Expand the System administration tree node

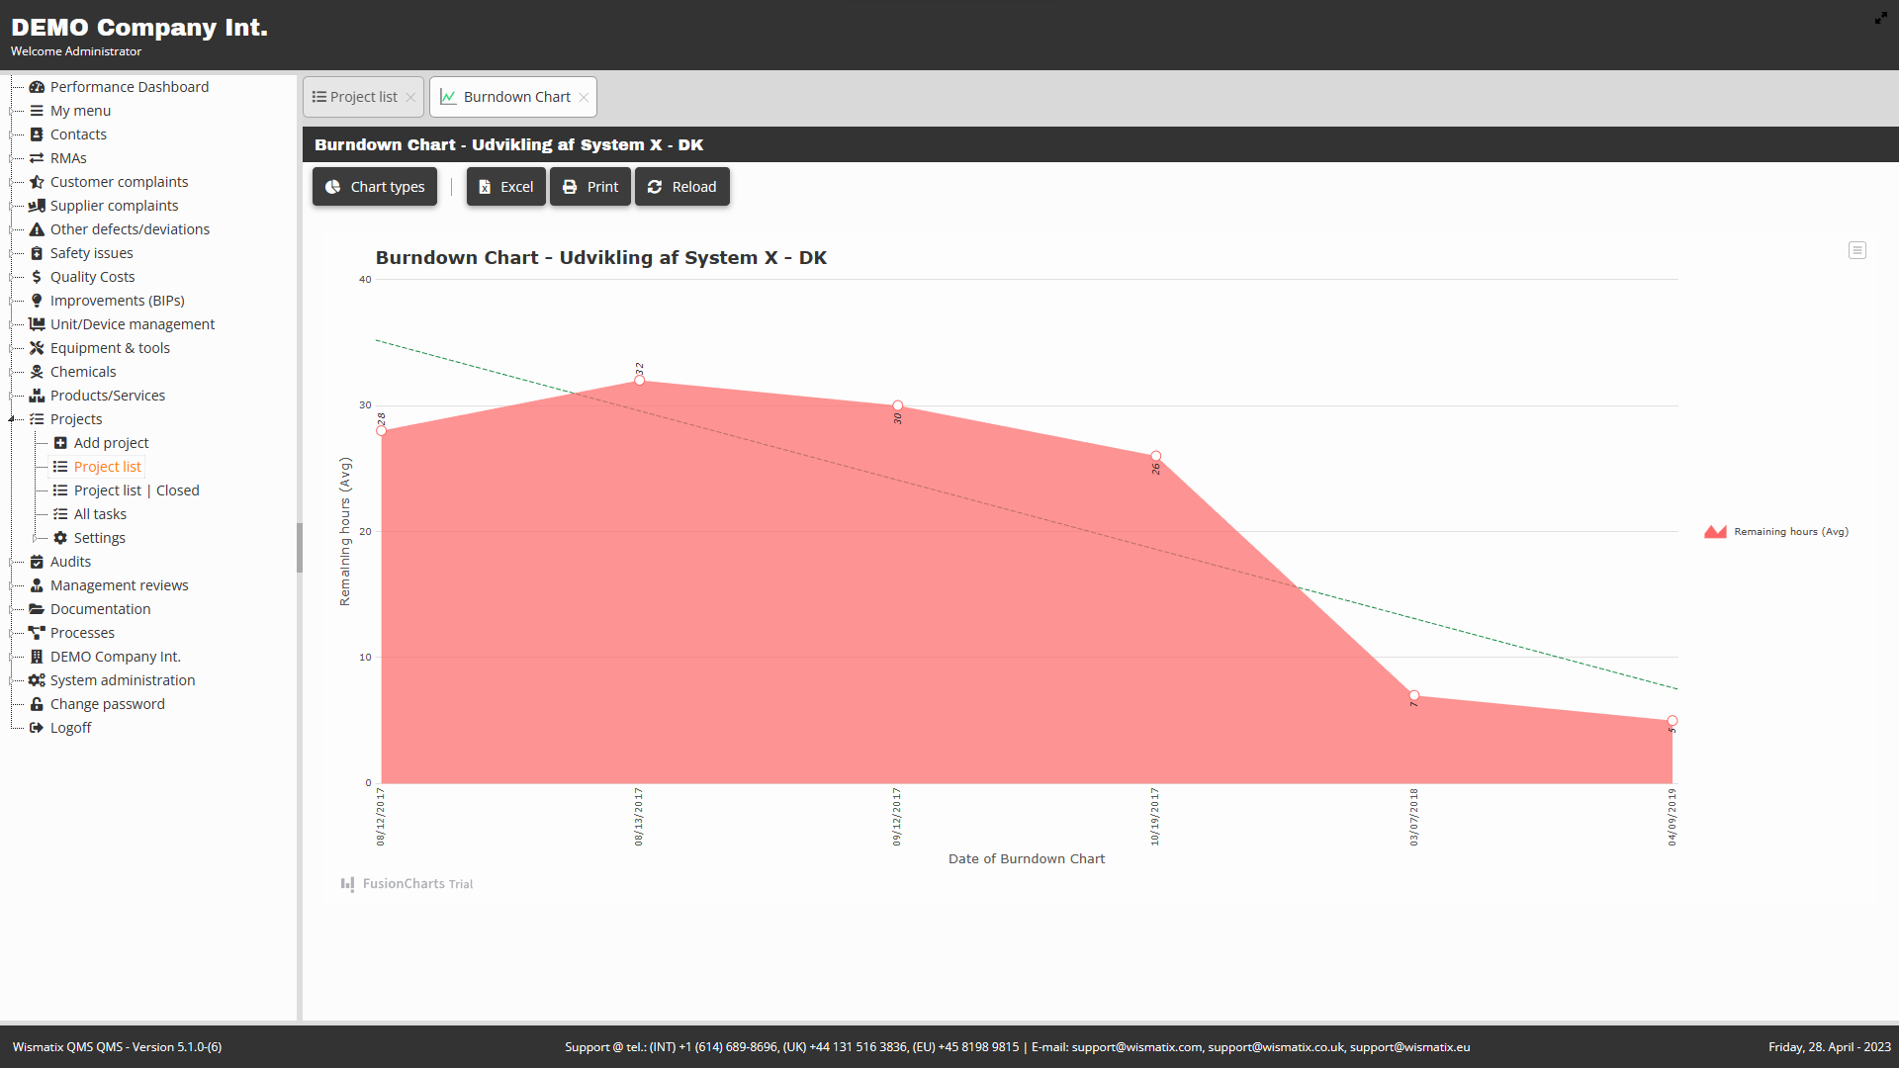point(12,680)
